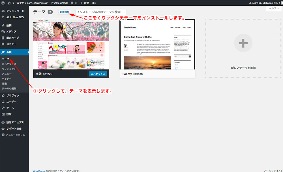Click the メディア media icon
Image resolution: width=283 pixels, height=172 pixels.
[3, 32]
